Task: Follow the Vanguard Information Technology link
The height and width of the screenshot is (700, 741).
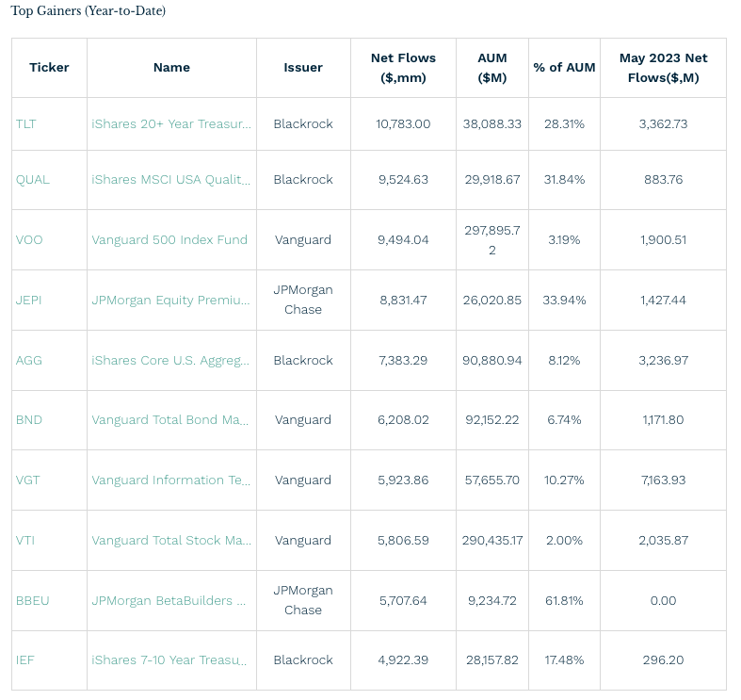Action: [171, 480]
